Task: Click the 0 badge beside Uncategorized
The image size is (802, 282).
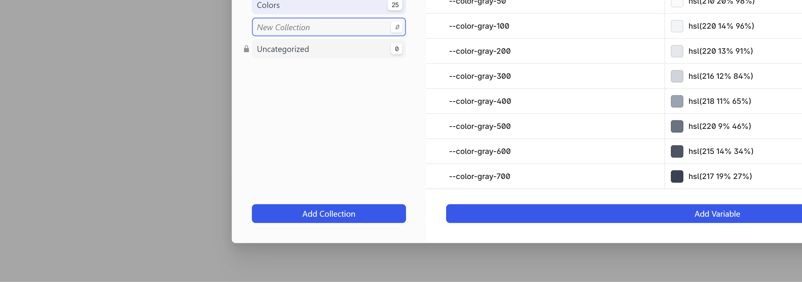Action: [x=396, y=48]
